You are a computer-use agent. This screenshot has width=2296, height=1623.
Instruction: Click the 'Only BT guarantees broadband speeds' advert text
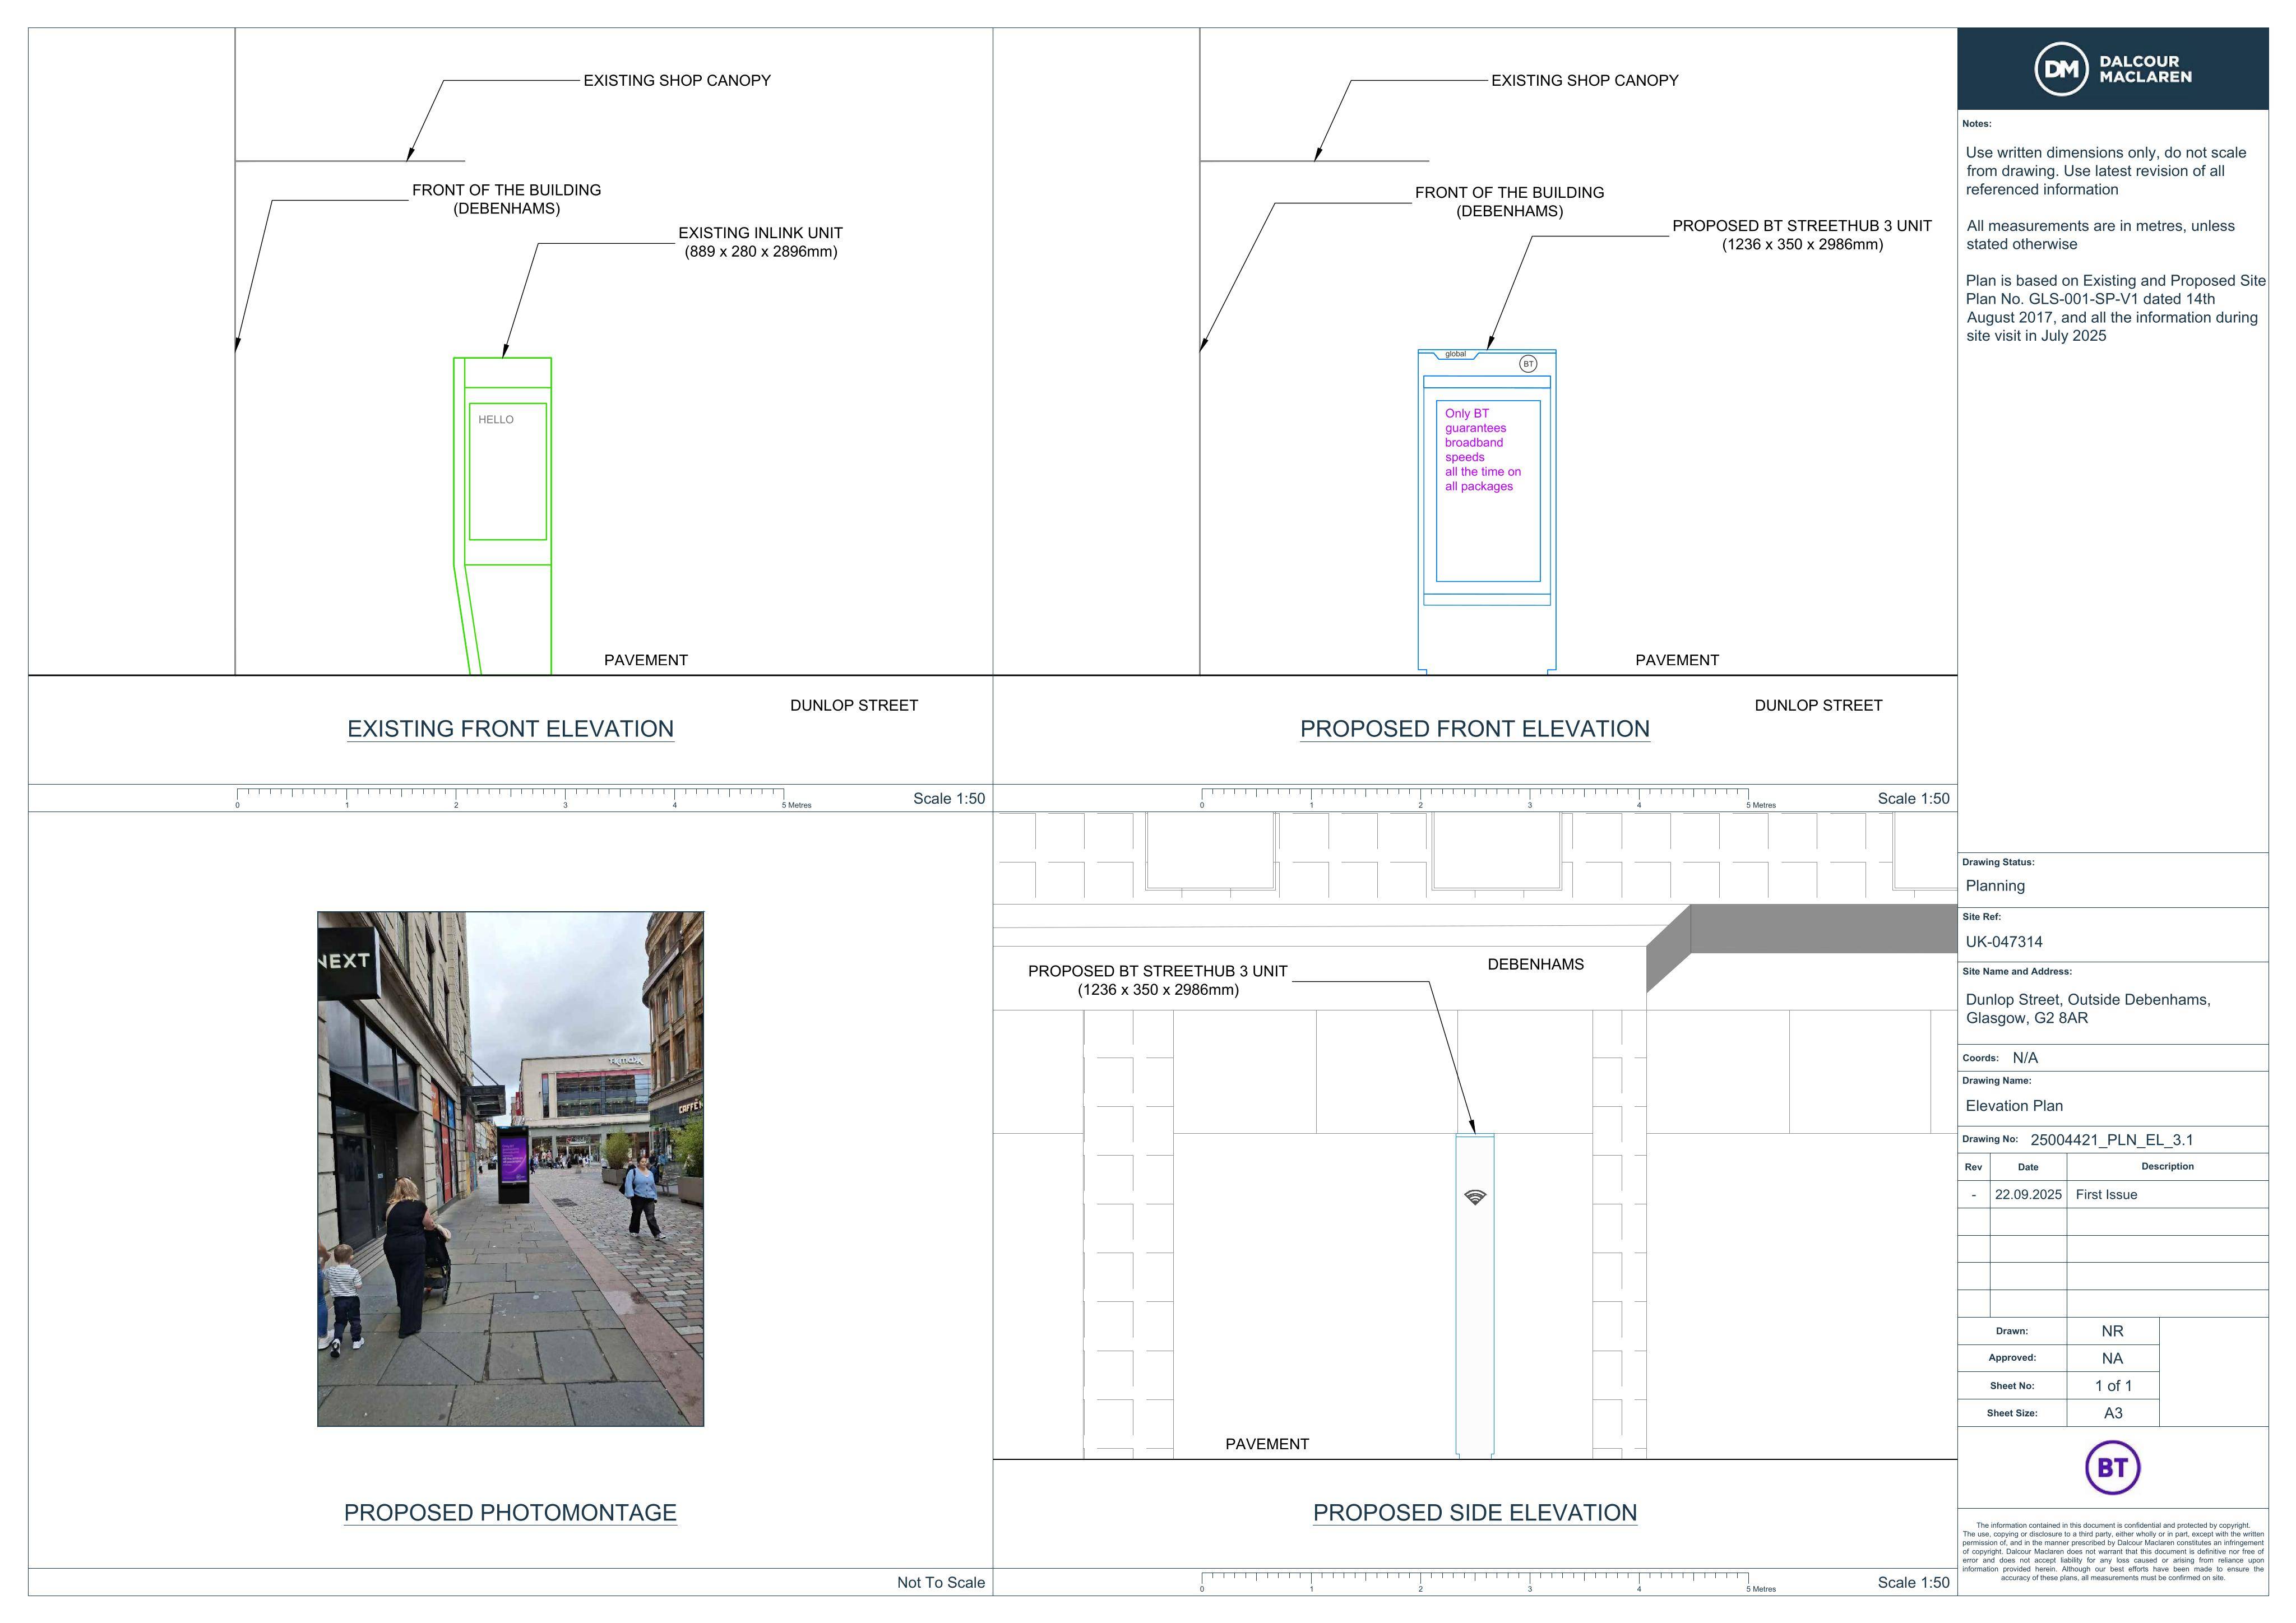click(1482, 450)
